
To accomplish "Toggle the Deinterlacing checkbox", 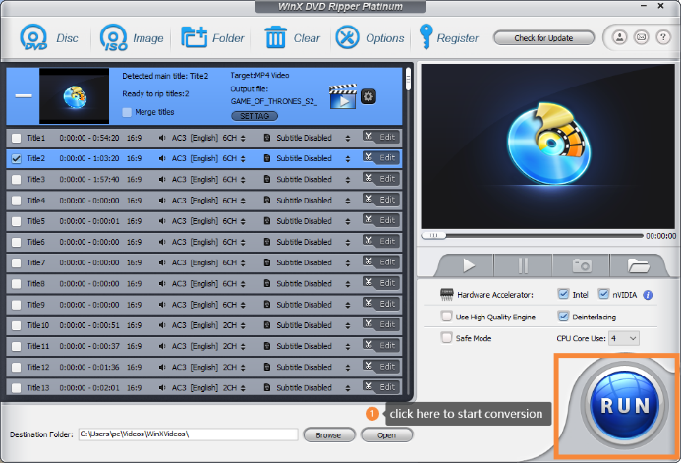I will [563, 317].
